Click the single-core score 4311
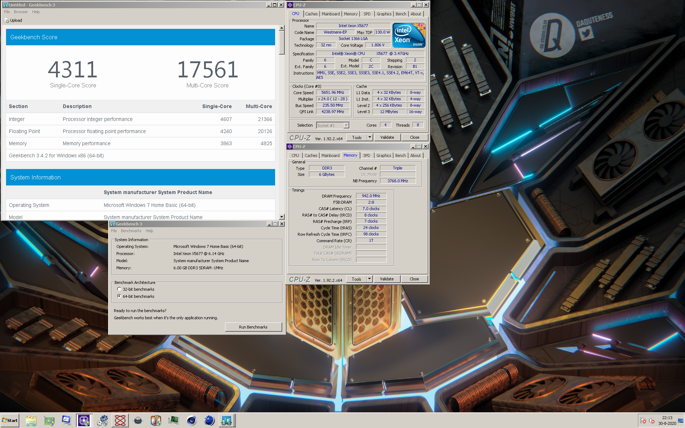Viewport: 685px width, 428px height. point(73,70)
